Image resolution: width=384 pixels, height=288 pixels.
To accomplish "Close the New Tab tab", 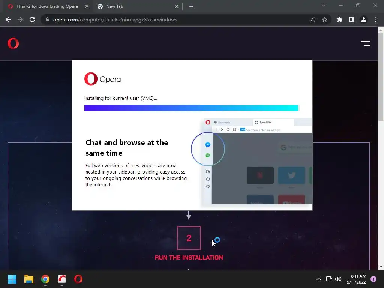I will coord(177,6).
